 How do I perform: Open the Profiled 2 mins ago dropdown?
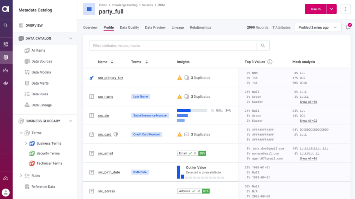pyautogui.click(x=318, y=27)
